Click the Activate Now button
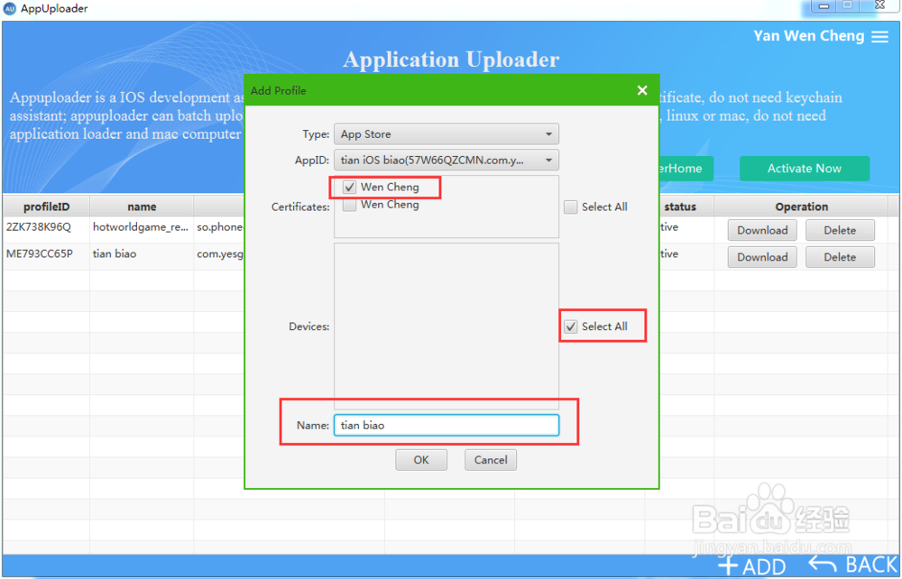The width and height of the screenshot is (902, 579). (x=805, y=169)
